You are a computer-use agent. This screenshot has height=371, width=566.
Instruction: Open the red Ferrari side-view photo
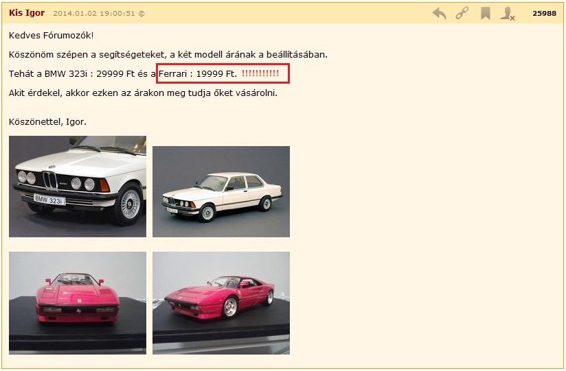221,302
